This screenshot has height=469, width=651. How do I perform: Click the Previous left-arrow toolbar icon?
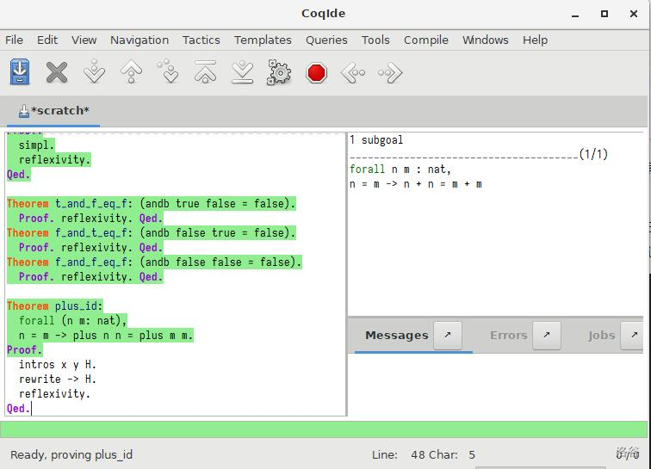click(x=353, y=73)
